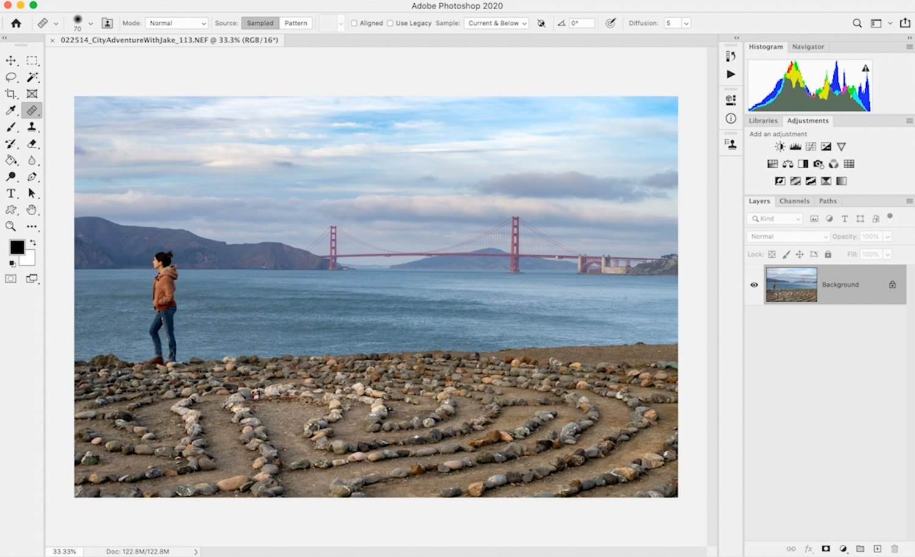Select the Frame tool
Screen dimensions: 915x557
[x=32, y=94]
